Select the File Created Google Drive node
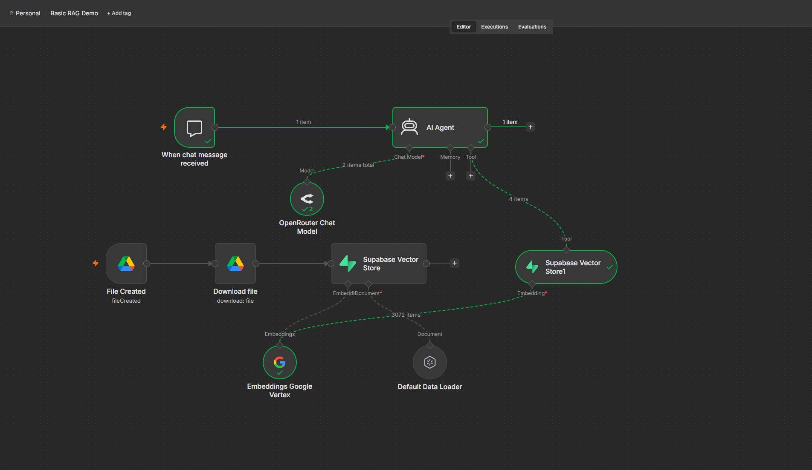Viewport: 812px width, 470px height. [x=126, y=264]
